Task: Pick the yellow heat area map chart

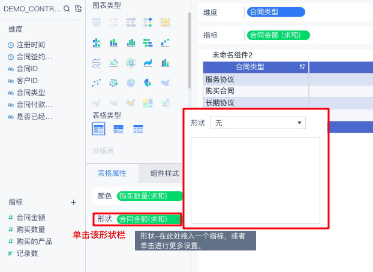Action: pyautogui.click(x=165, y=23)
